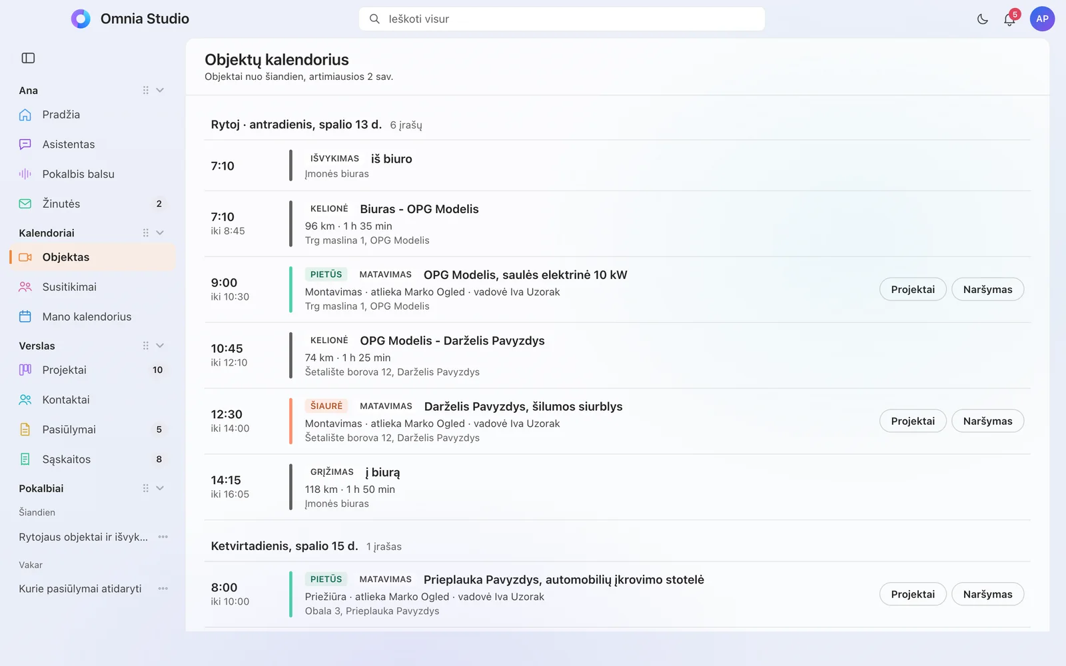Image resolution: width=1066 pixels, height=666 pixels.
Task: Click the search magnifier icon
Action: click(374, 19)
